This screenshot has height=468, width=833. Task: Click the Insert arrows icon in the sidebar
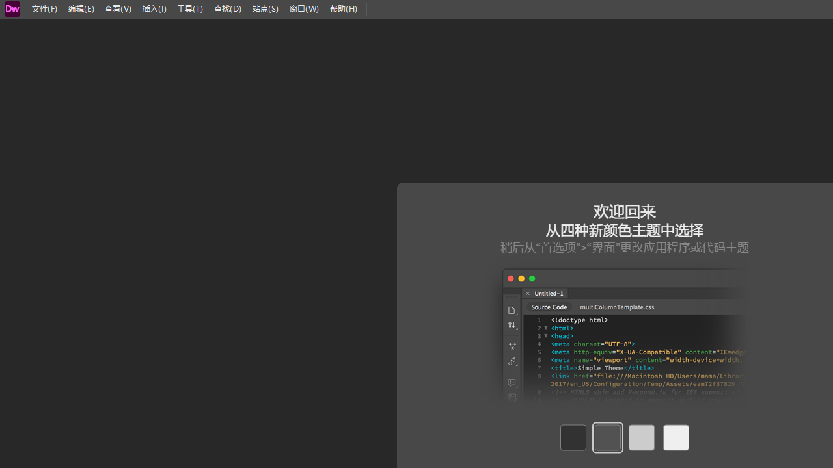pyautogui.click(x=512, y=325)
